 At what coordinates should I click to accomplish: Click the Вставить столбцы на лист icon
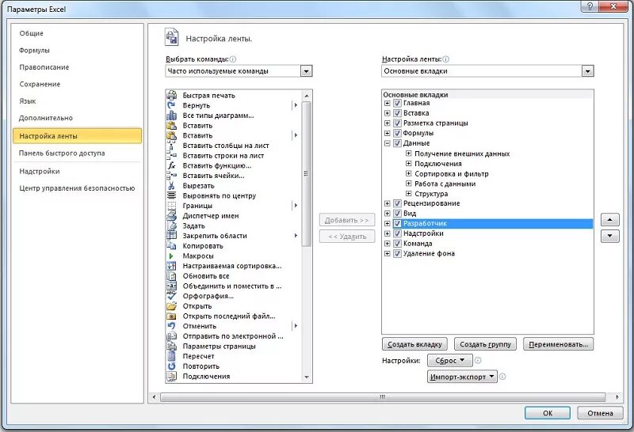171,146
